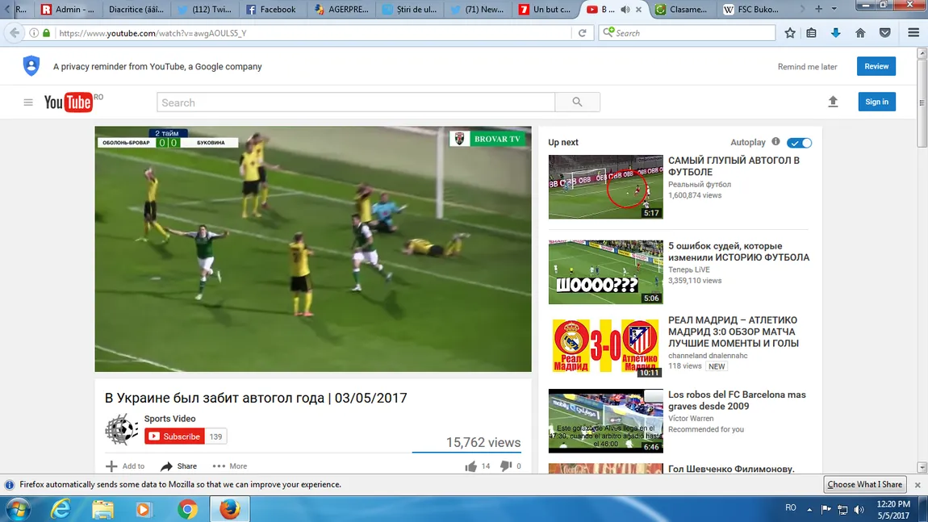Open the list all tabs dropdown arrow

pyautogui.click(x=834, y=9)
